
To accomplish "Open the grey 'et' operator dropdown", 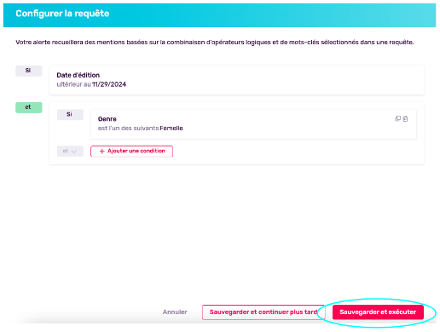I will point(70,152).
